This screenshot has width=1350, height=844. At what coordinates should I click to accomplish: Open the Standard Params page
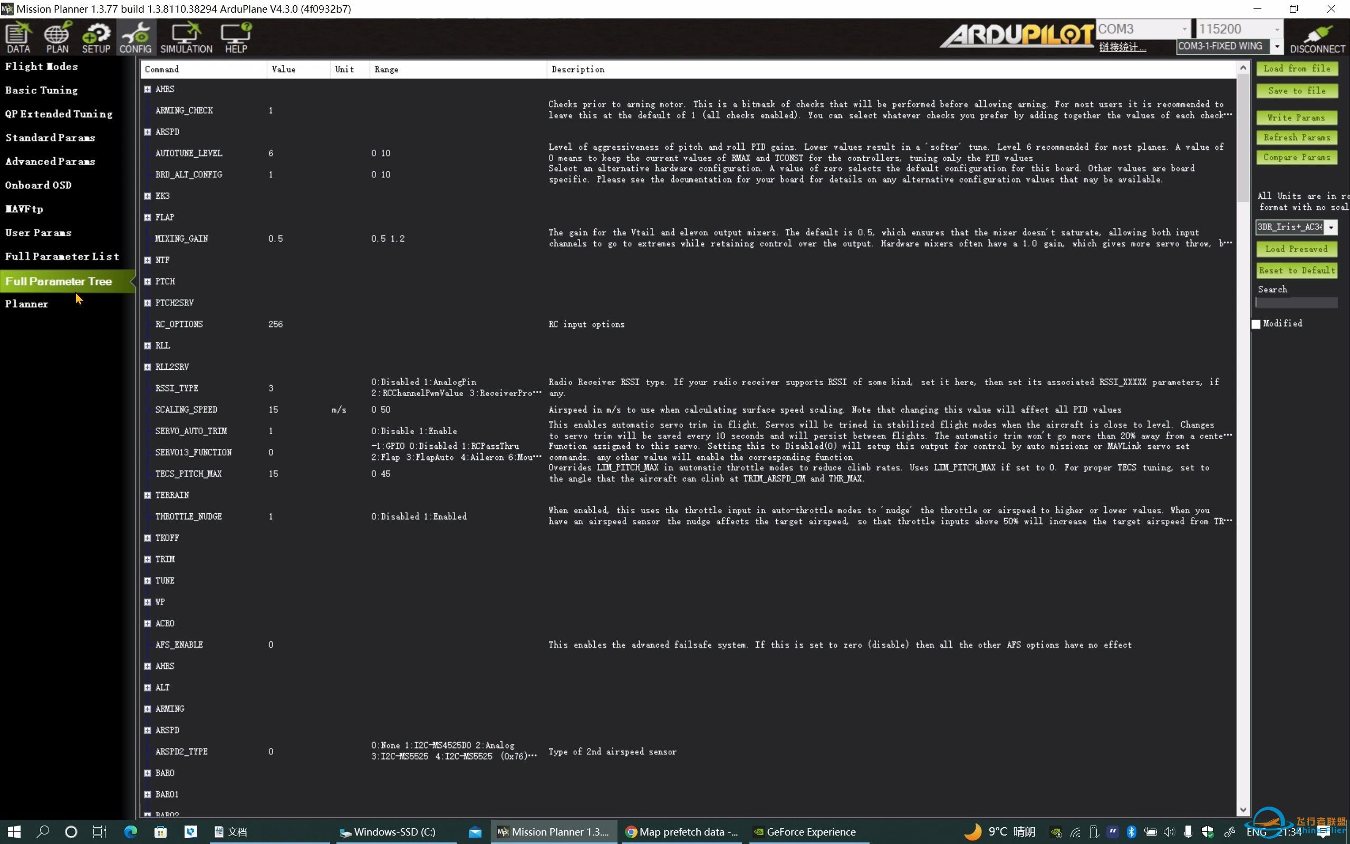click(x=50, y=138)
